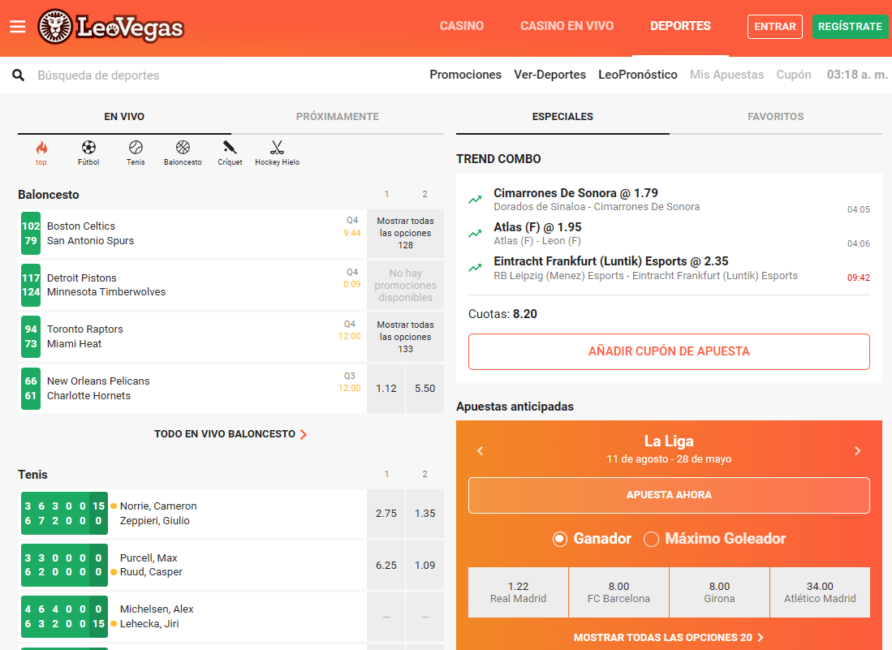892x650 pixels.
Task: Click the Entrar login button
Action: 775,27
